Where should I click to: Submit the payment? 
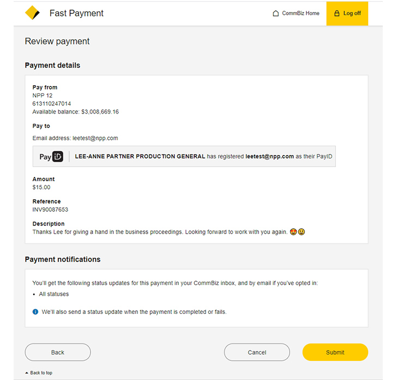335,352
